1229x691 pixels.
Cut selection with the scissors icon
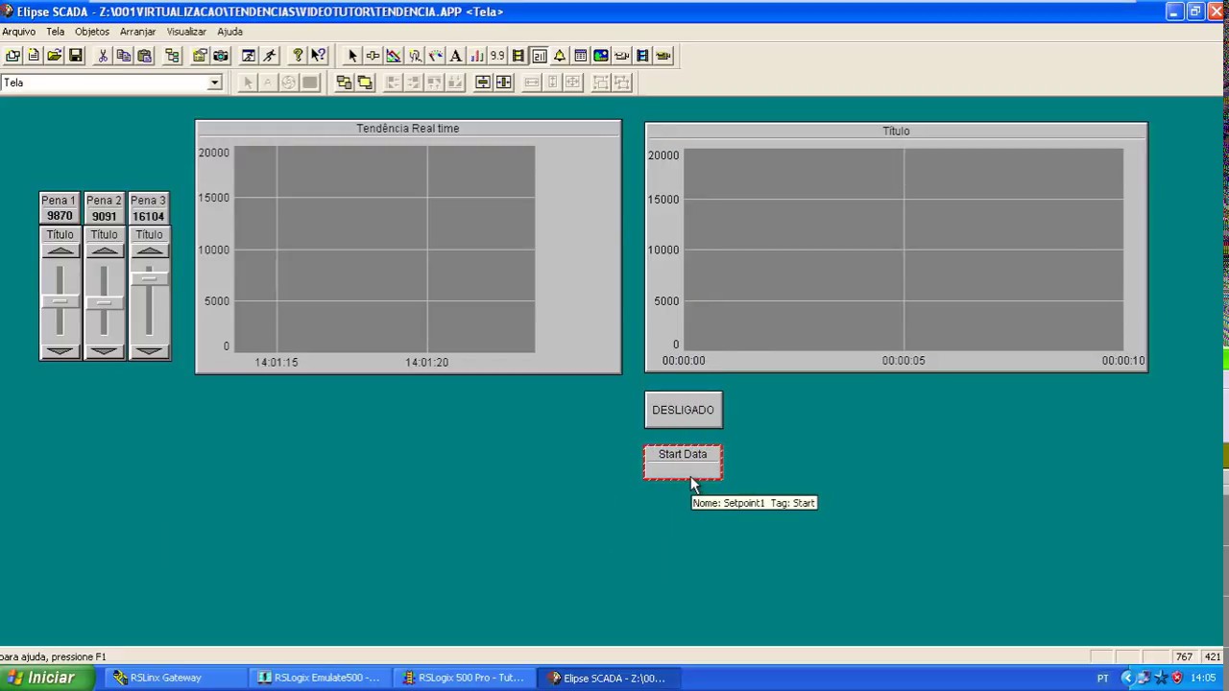103,56
